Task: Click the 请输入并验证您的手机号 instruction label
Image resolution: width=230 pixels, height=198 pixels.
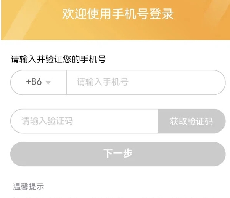Action: coord(58,59)
